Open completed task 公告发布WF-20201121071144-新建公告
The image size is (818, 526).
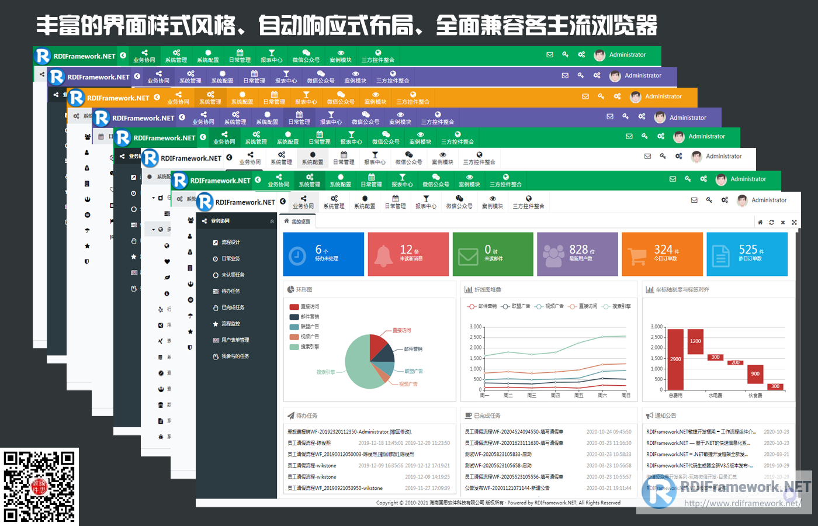tap(507, 488)
